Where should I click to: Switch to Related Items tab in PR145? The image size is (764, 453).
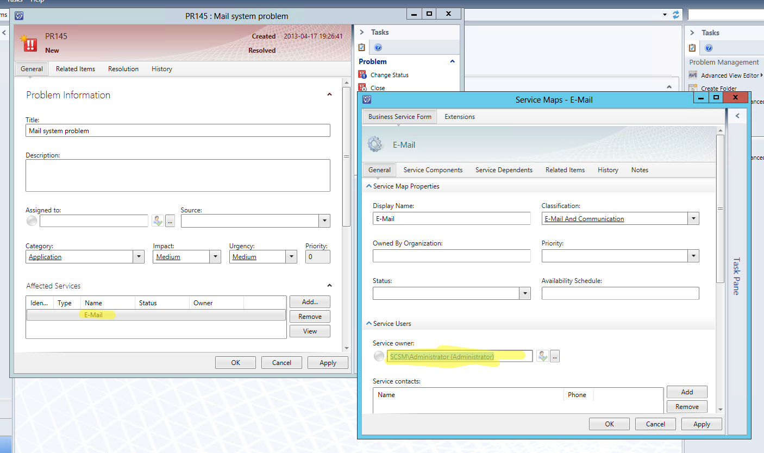click(76, 69)
